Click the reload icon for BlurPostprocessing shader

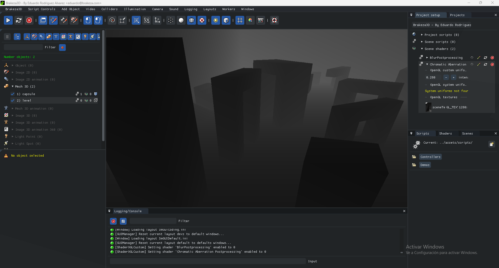coord(485,58)
